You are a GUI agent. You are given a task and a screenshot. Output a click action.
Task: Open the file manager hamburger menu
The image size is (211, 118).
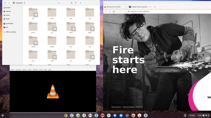pyautogui.click(x=80, y=3)
